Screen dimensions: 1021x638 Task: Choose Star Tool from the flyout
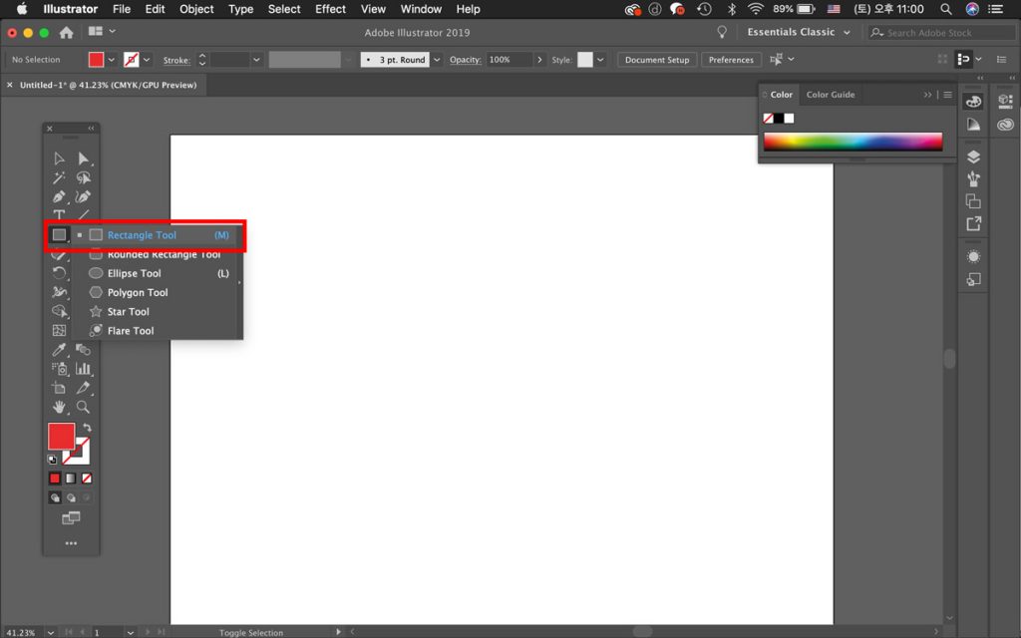click(x=159, y=311)
